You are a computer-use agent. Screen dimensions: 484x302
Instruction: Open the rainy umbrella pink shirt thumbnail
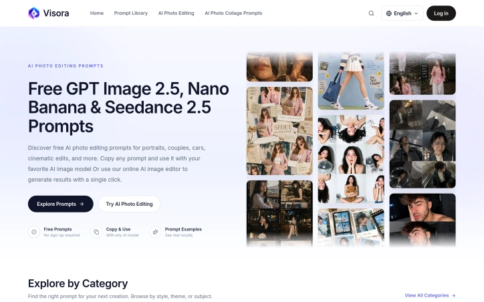click(x=422, y=73)
